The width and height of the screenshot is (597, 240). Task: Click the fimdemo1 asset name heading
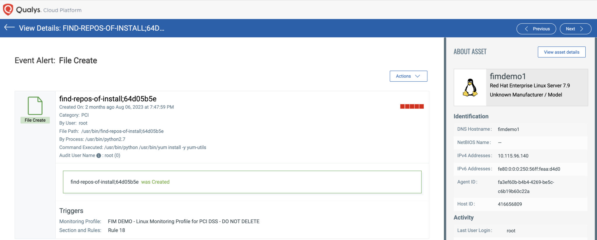[x=508, y=76]
